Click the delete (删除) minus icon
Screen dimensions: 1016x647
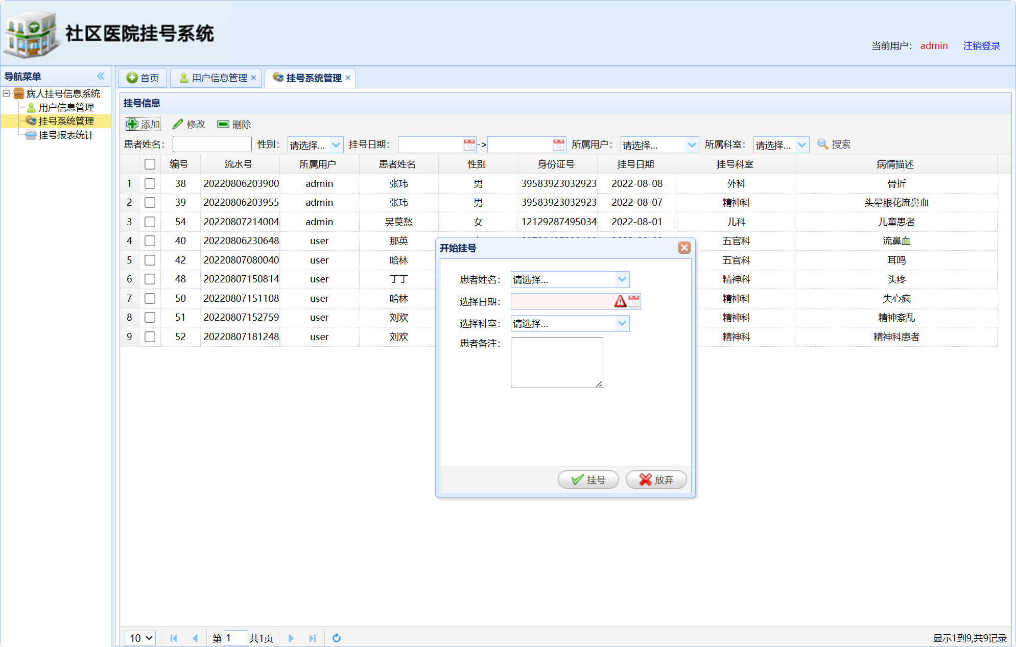click(x=223, y=124)
